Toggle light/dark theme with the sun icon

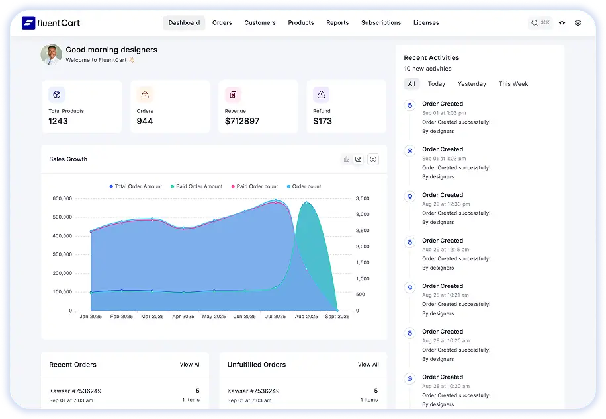(562, 23)
